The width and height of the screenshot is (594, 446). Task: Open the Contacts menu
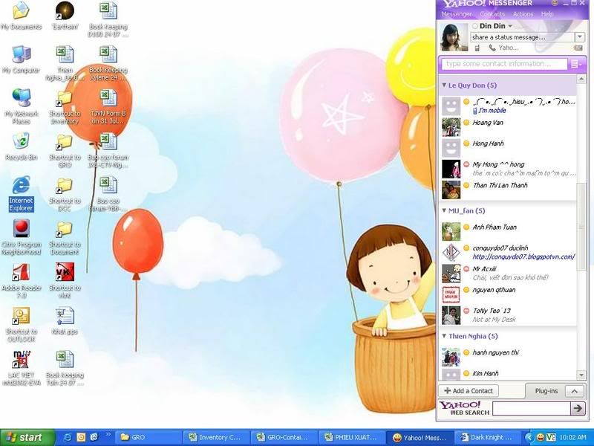click(492, 14)
